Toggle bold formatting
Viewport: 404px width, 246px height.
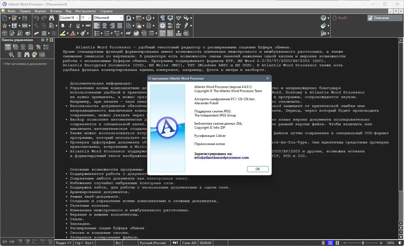pyautogui.click(x=63, y=26)
